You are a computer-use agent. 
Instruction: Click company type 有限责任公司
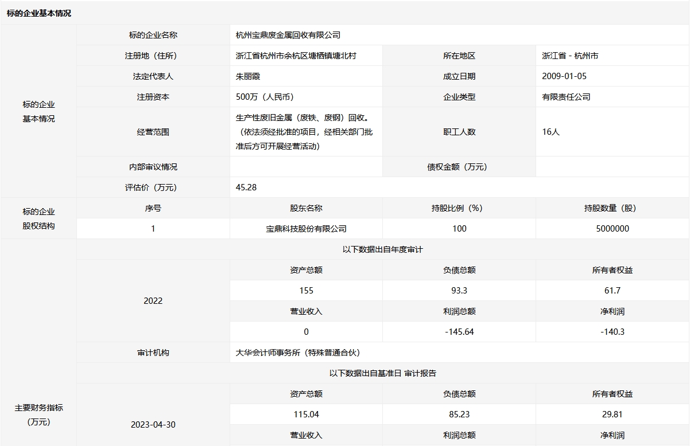(566, 97)
